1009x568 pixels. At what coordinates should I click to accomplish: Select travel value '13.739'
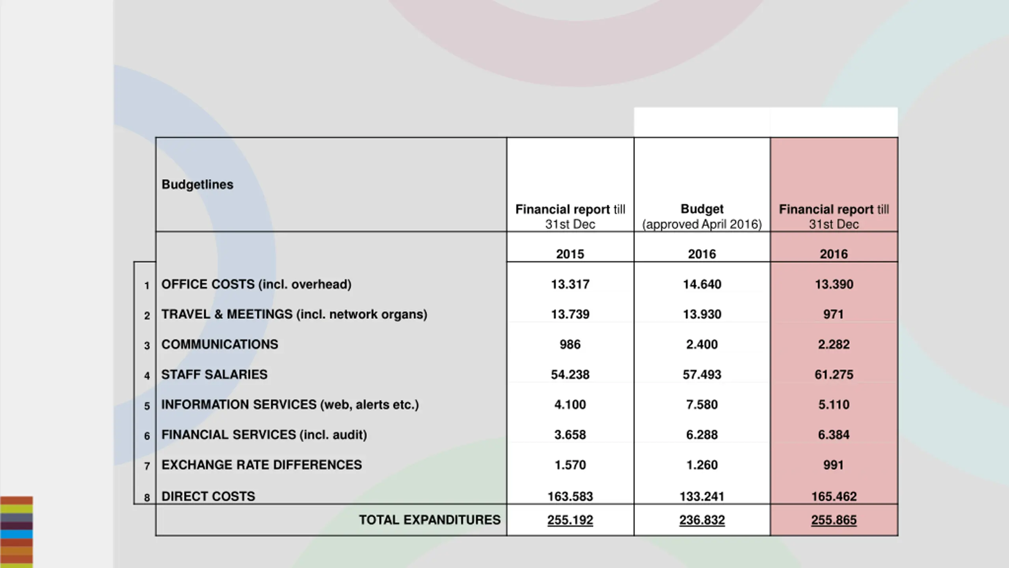[x=570, y=314]
